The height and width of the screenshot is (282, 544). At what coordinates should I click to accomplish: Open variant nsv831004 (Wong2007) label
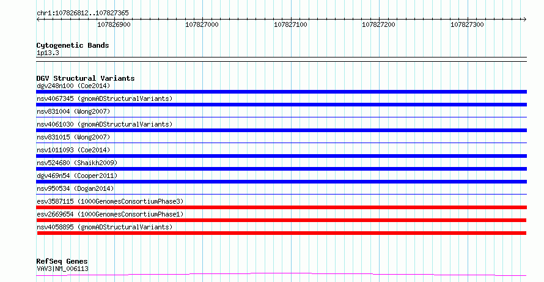click(x=73, y=111)
